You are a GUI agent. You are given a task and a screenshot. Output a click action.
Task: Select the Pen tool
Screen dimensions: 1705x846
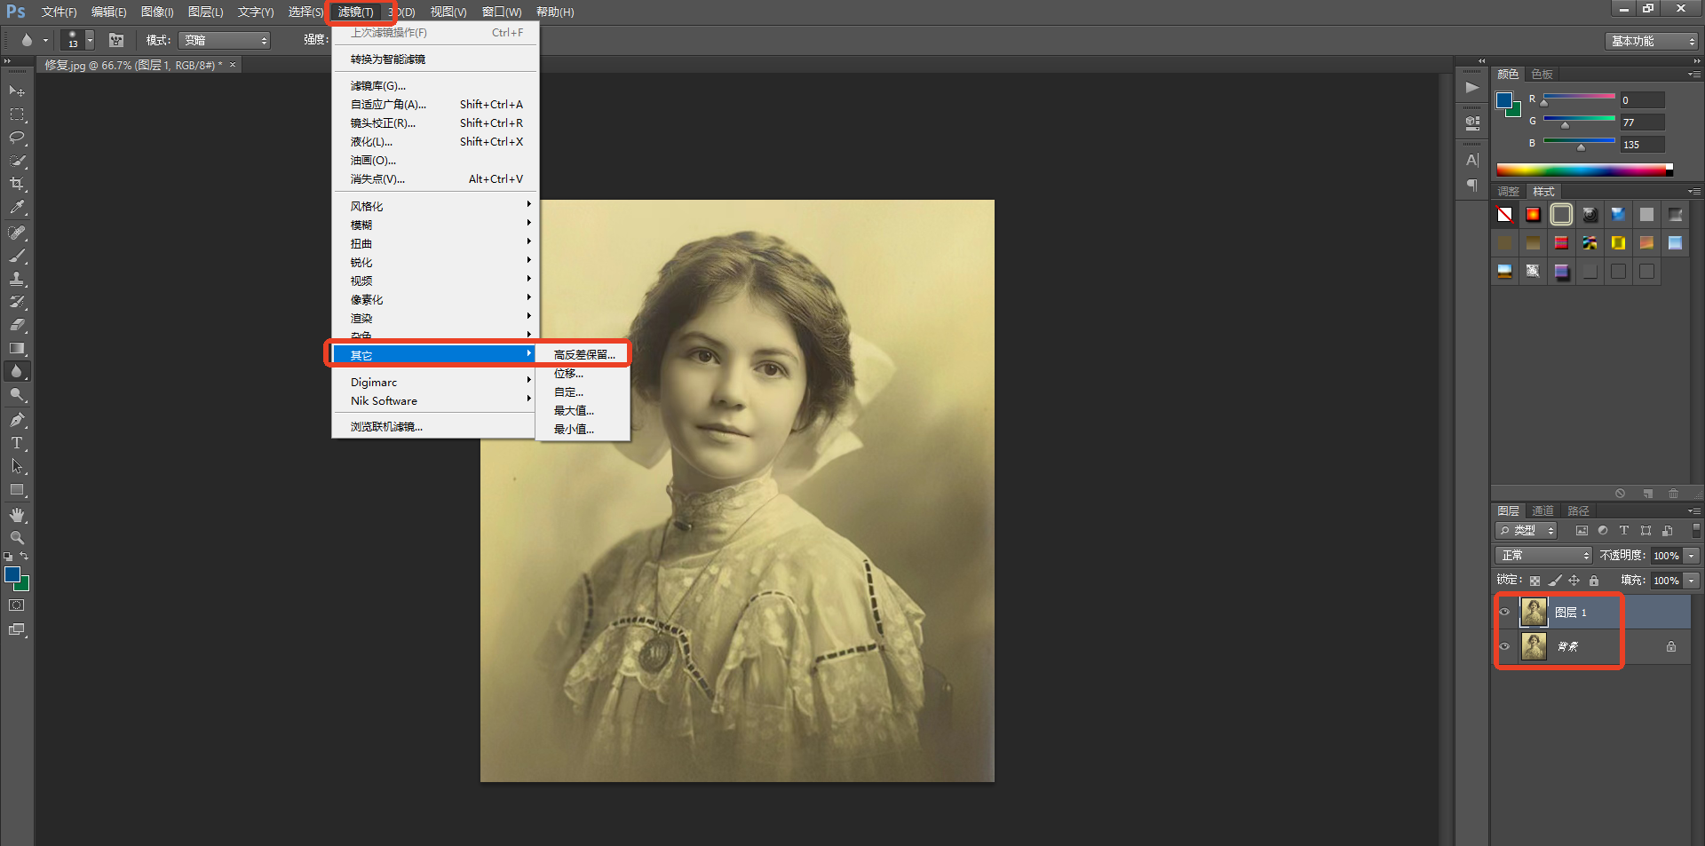[17, 420]
